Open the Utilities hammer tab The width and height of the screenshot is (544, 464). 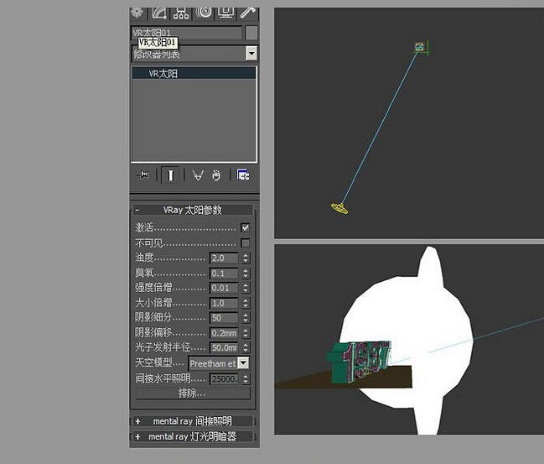tap(248, 13)
